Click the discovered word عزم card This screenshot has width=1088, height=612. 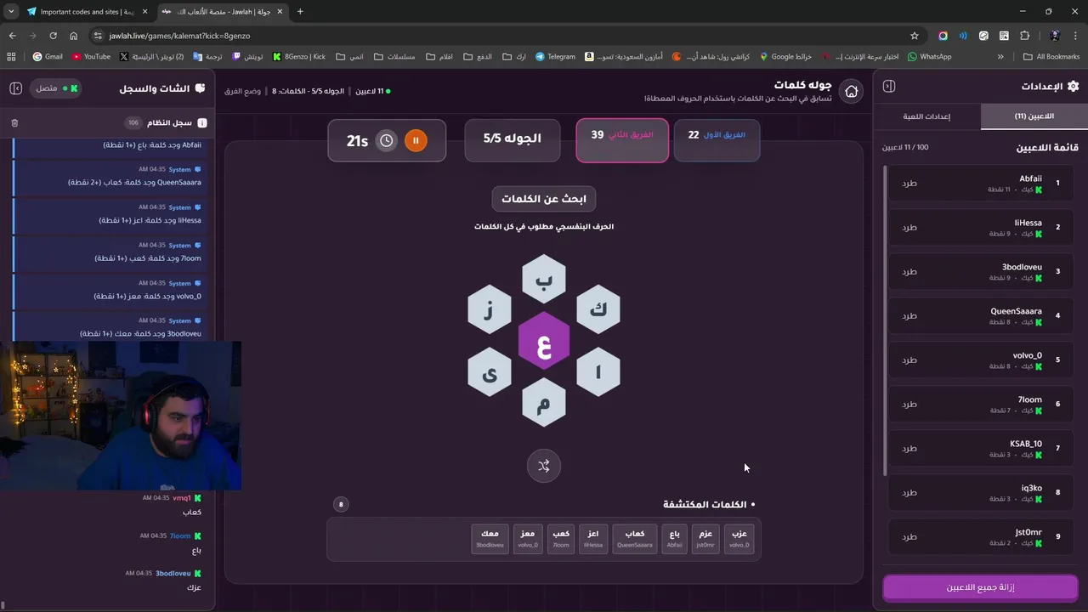click(705, 539)
